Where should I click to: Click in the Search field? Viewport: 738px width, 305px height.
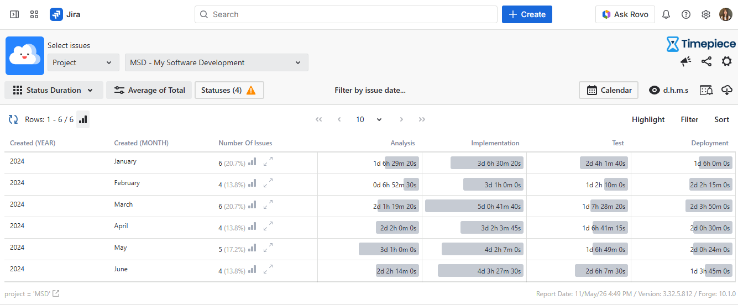(346, 14)
